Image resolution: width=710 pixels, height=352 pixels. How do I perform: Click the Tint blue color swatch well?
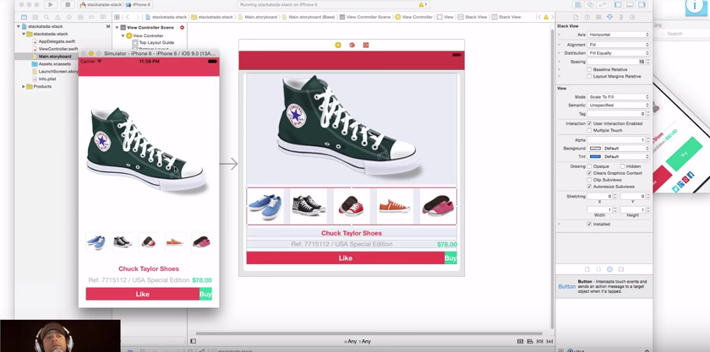click(x=595, y=156)
